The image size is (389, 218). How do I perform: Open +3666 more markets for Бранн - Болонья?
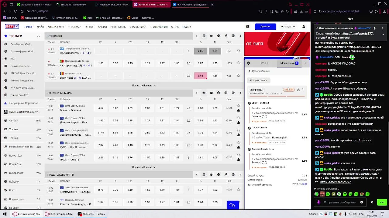[x=229, y=108]
